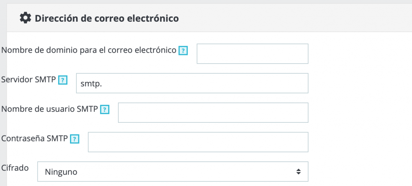This screenshot has height=186, width=412.
Task: Click the Nombre de dominio para el correo label
Action: pos(89,50)
